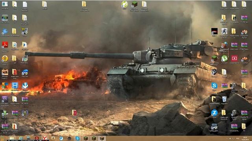
Task: Open the white download-arrow shortcut icon
Action: 25,86
